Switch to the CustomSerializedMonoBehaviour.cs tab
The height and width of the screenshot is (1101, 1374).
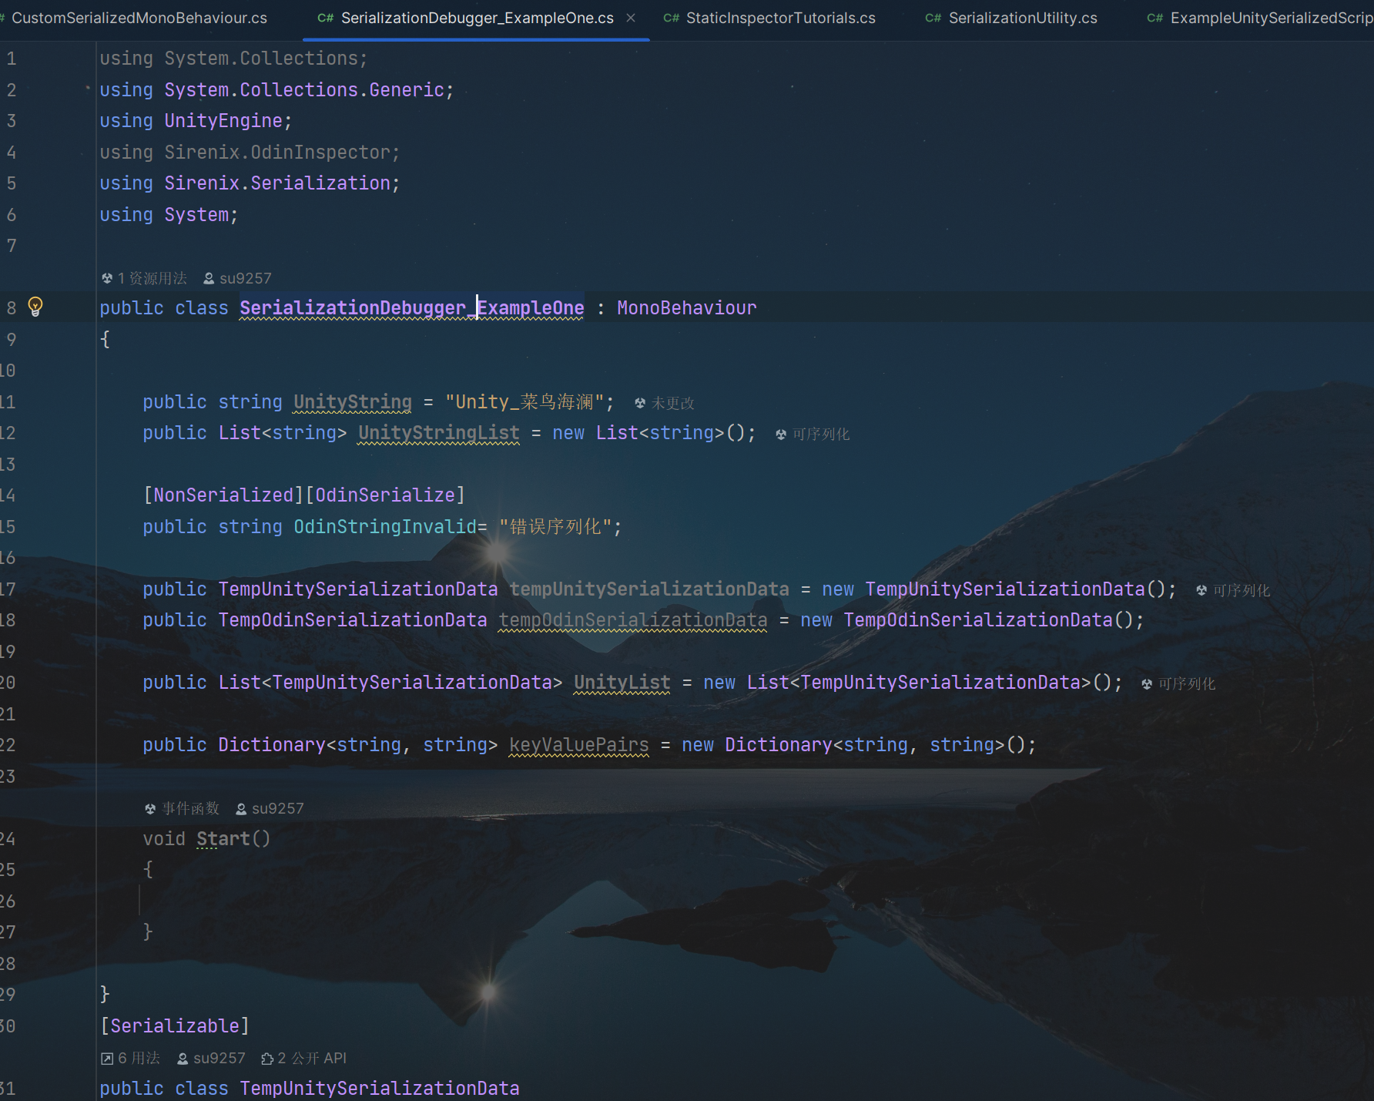[139, 18]
